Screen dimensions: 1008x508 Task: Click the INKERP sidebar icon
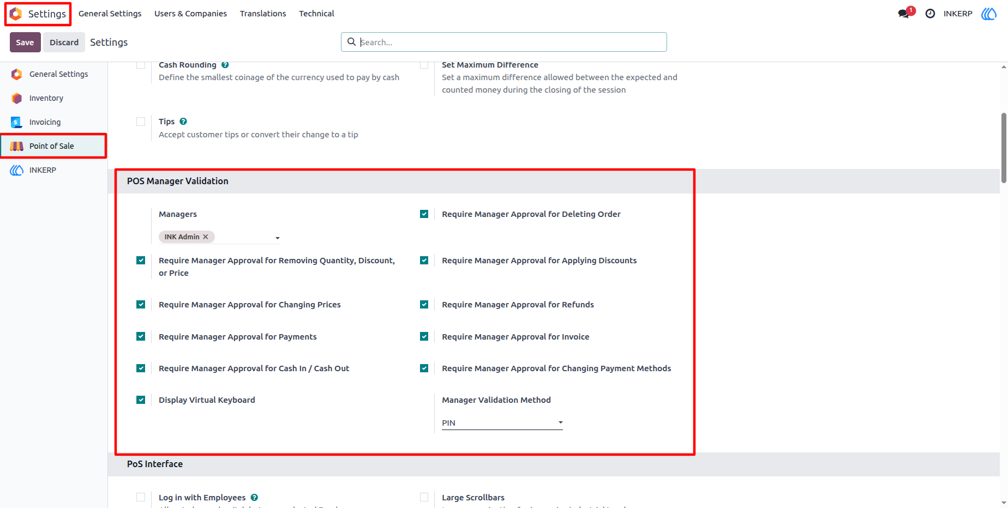click(17, 170)
